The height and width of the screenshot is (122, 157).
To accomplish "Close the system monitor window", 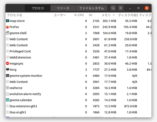I will pos(147,8).
